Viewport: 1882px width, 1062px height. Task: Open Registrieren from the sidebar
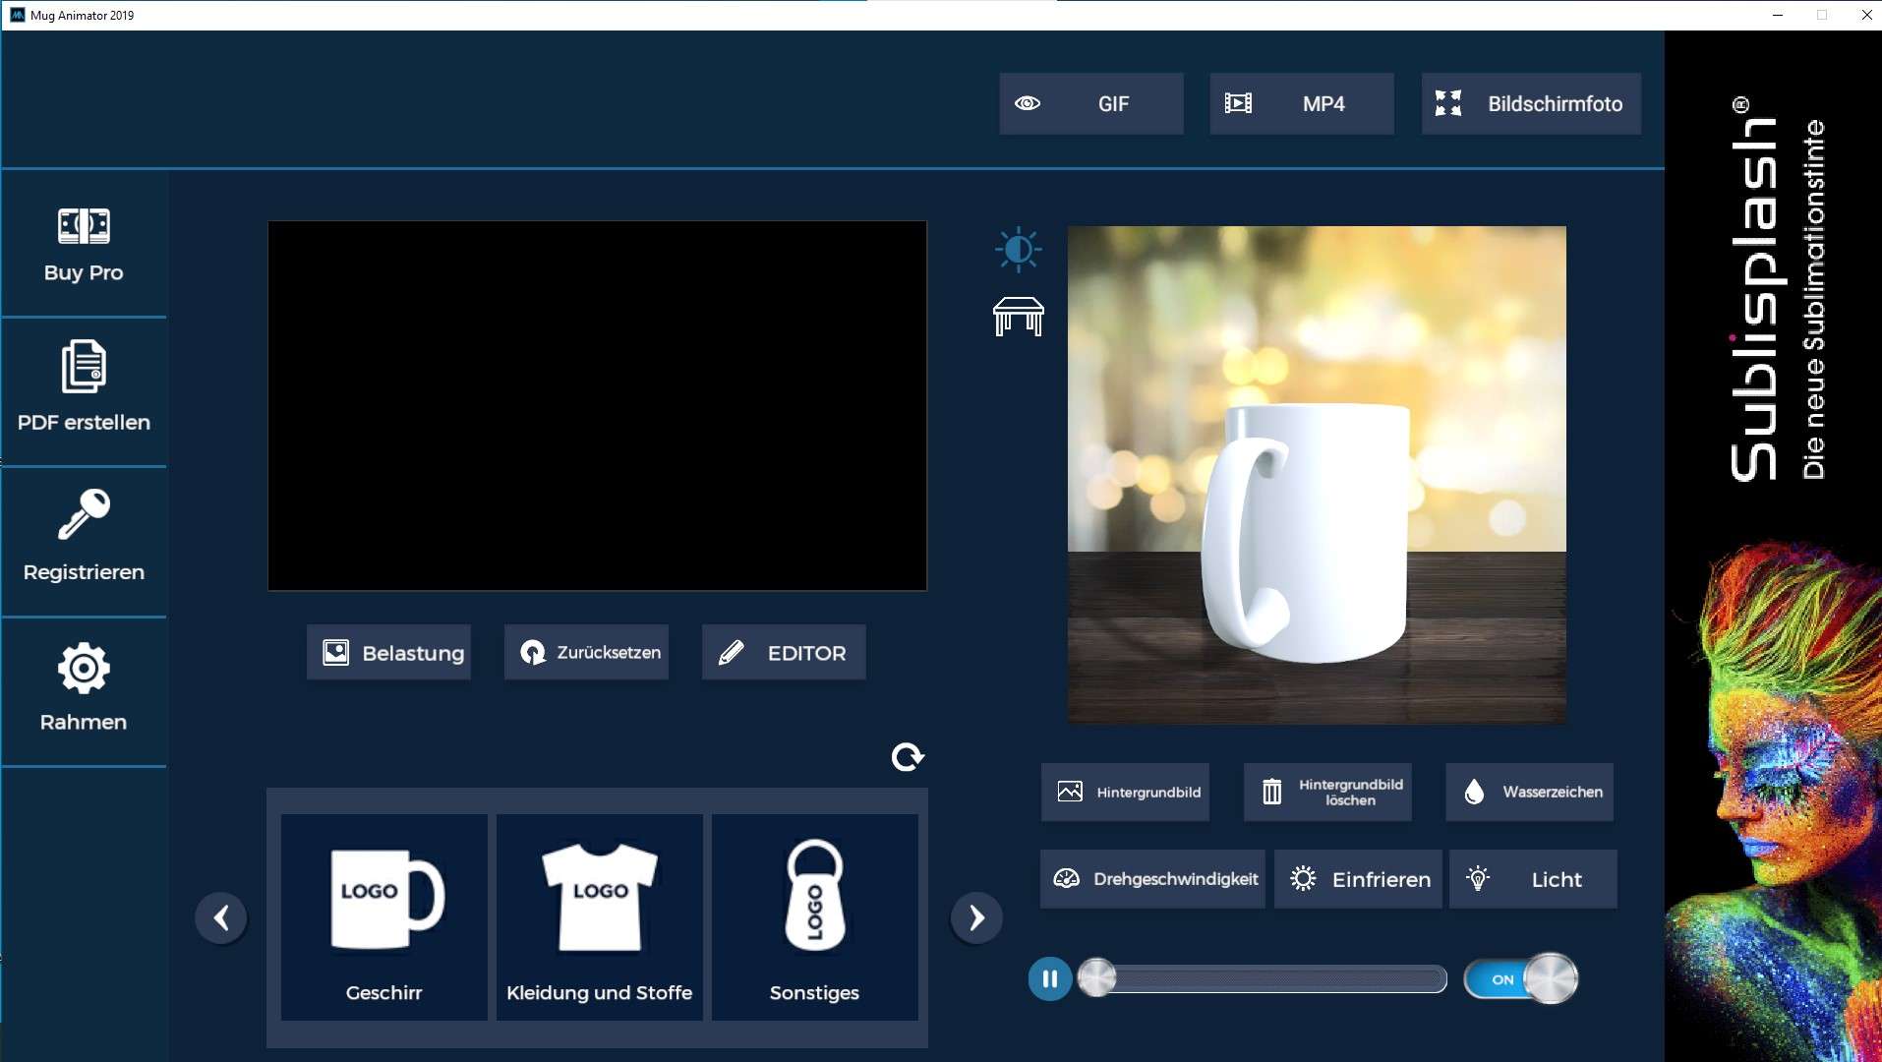(x=84, y=540)
